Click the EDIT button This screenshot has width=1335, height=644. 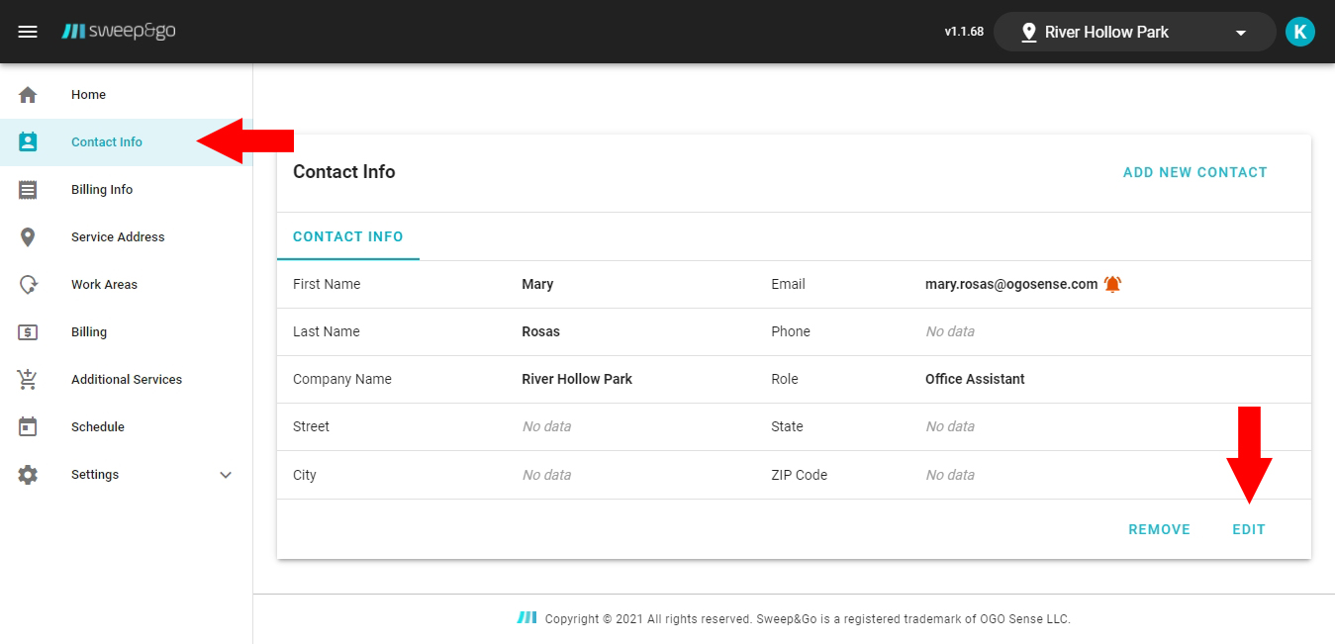tap(1248, 529)
